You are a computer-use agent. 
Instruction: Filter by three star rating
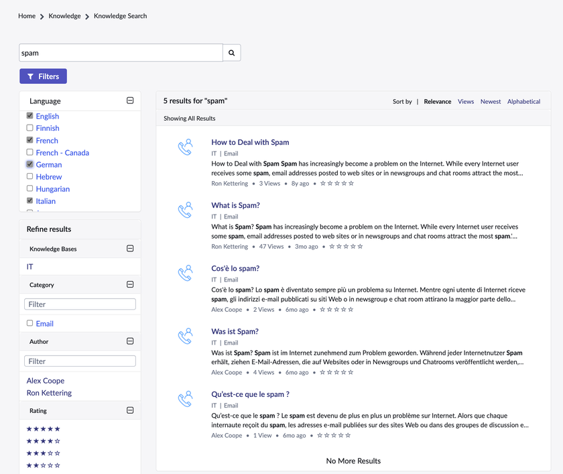point(44,453)
